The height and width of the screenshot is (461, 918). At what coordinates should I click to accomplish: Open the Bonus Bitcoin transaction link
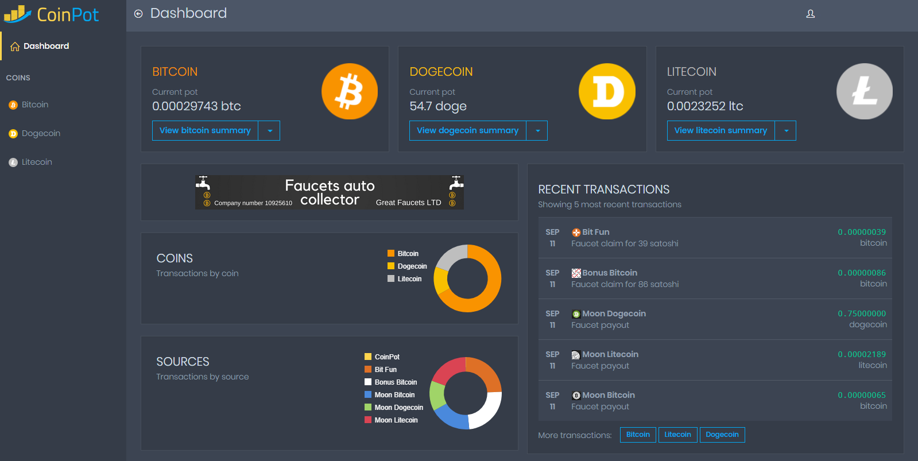tap(610, 273)
